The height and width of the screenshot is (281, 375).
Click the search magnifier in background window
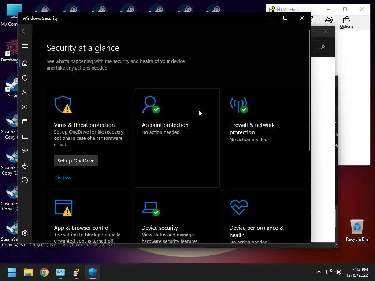click(x=323, y=47)
